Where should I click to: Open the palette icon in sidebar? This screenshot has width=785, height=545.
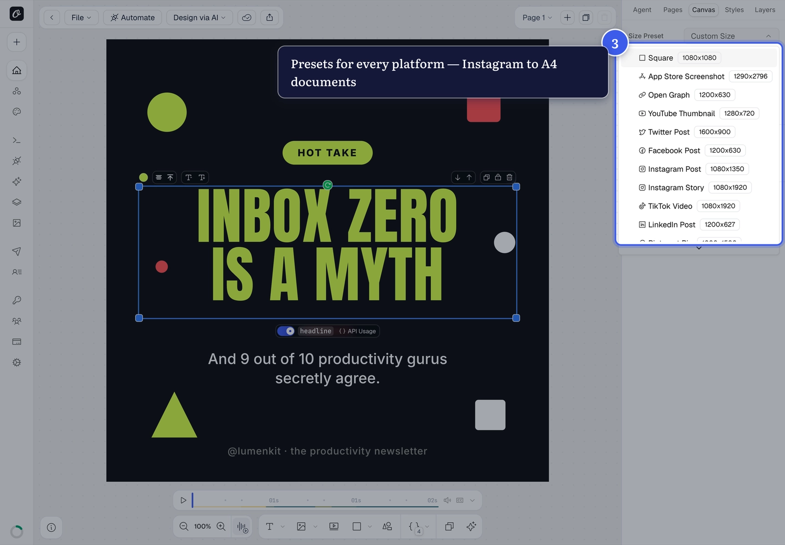click(x=17, y=112)
